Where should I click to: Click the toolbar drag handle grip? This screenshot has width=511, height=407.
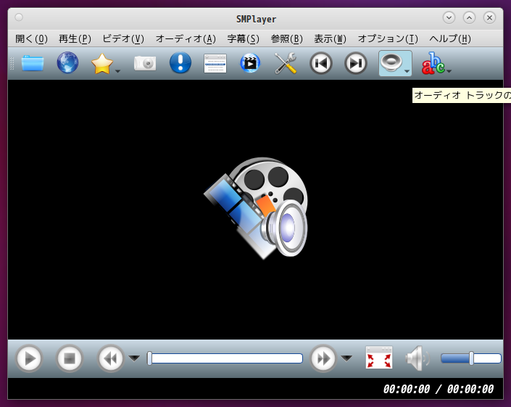pyautogui.click(x=12, y=63)
